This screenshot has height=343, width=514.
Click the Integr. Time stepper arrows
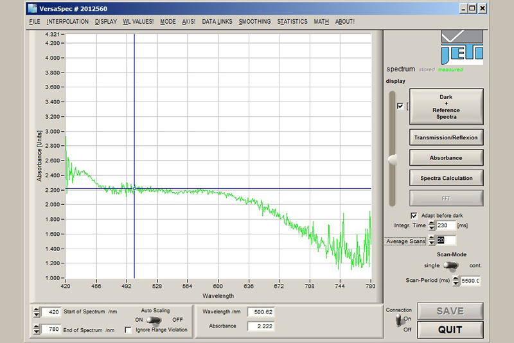(x=432, y=225)
